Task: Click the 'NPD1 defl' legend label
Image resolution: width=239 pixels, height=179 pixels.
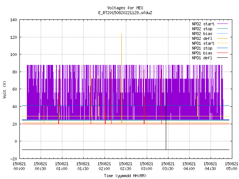Action: [x=202, y=58]
